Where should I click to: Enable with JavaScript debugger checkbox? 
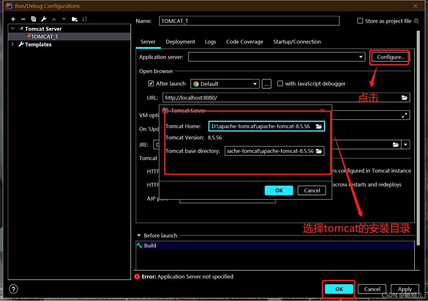(x=280, y=84)
